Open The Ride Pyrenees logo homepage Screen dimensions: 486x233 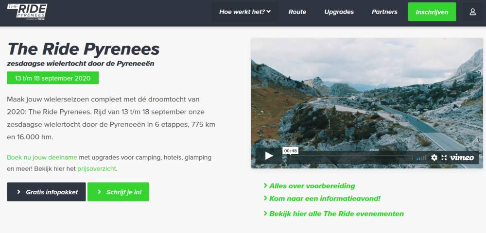click(x=27, y=12)
